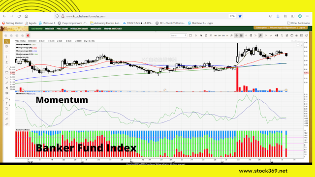
Task: Choose the vertical line drawing tool
Action: (6, 57)
